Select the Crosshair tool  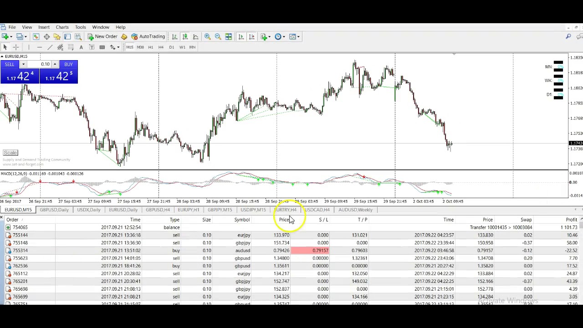pyautogui.click(x=15, y=47)
